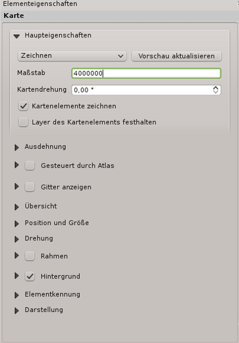Check the Gitter anzeigen checkbox
Viewport: 239px width, 343px height.
coord(30,187)
